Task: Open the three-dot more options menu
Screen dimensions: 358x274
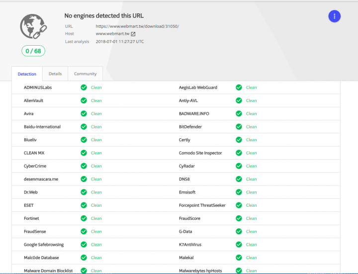Action: 335,16
